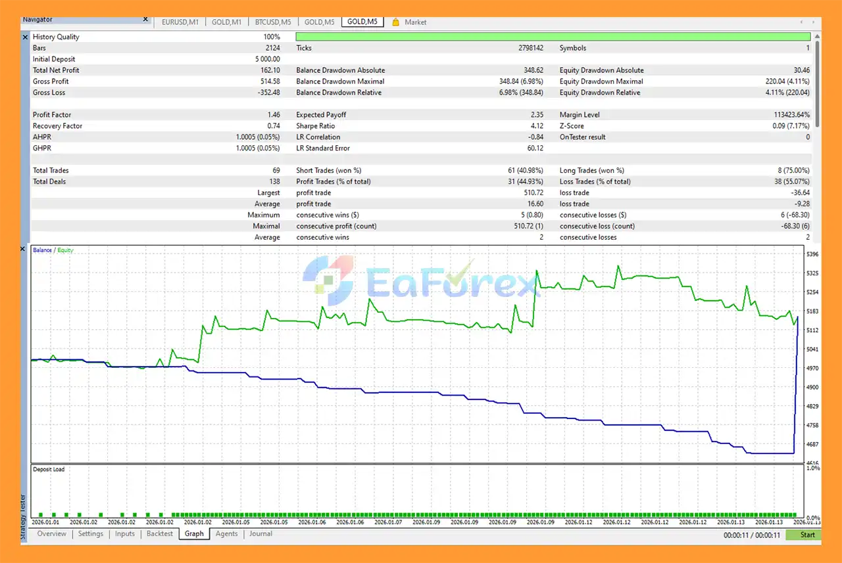
Task: Open the Market tab
Action: click(x=415, y=22)
